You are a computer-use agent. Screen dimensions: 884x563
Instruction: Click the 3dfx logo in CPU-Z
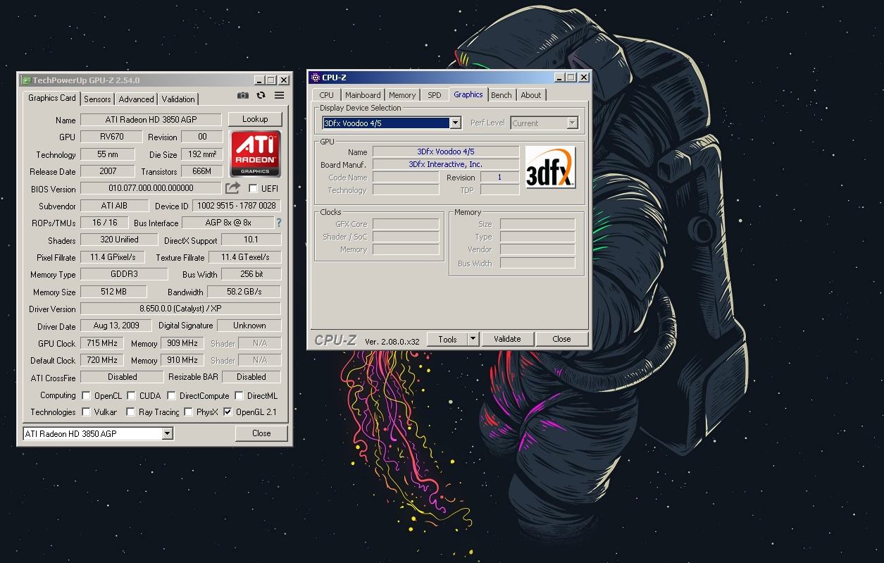[551, 167]
